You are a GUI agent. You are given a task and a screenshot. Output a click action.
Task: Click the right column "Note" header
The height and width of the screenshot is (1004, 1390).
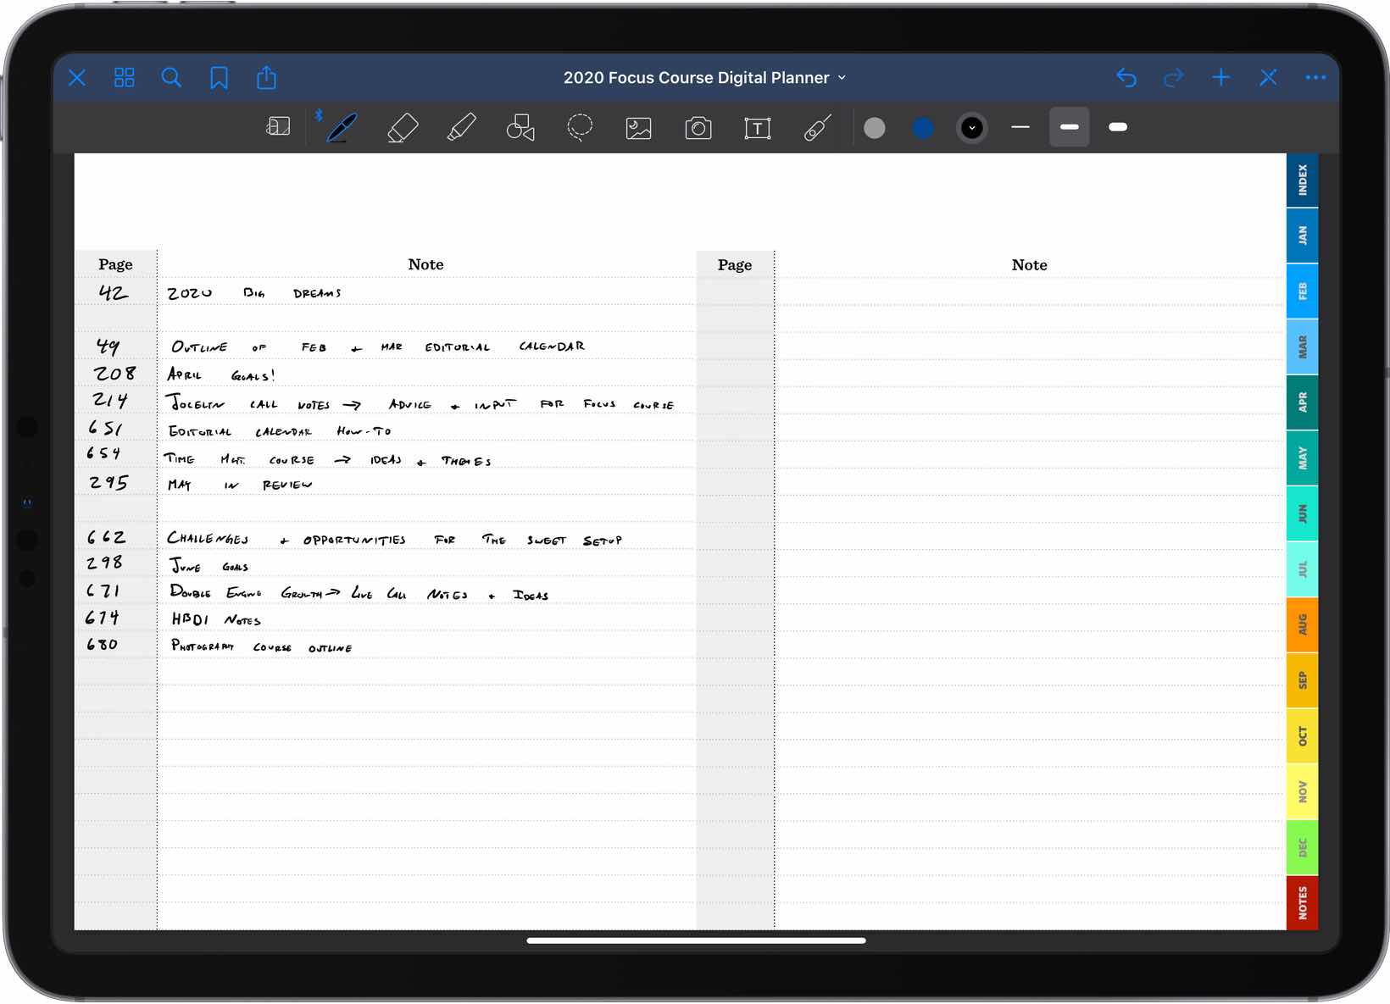point(1029,265)
